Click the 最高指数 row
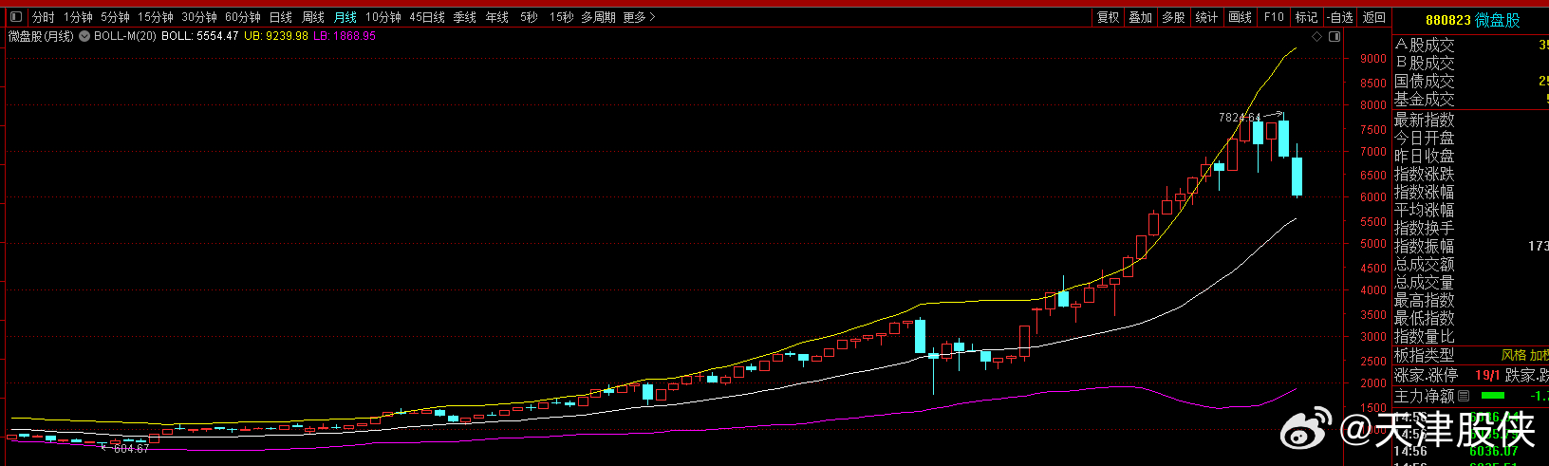 (1471, 300)
